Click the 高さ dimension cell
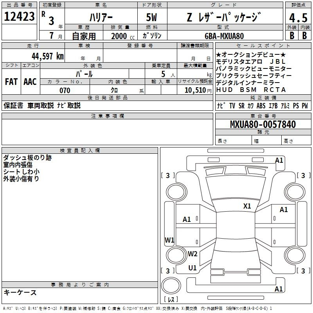 point(296,140)
